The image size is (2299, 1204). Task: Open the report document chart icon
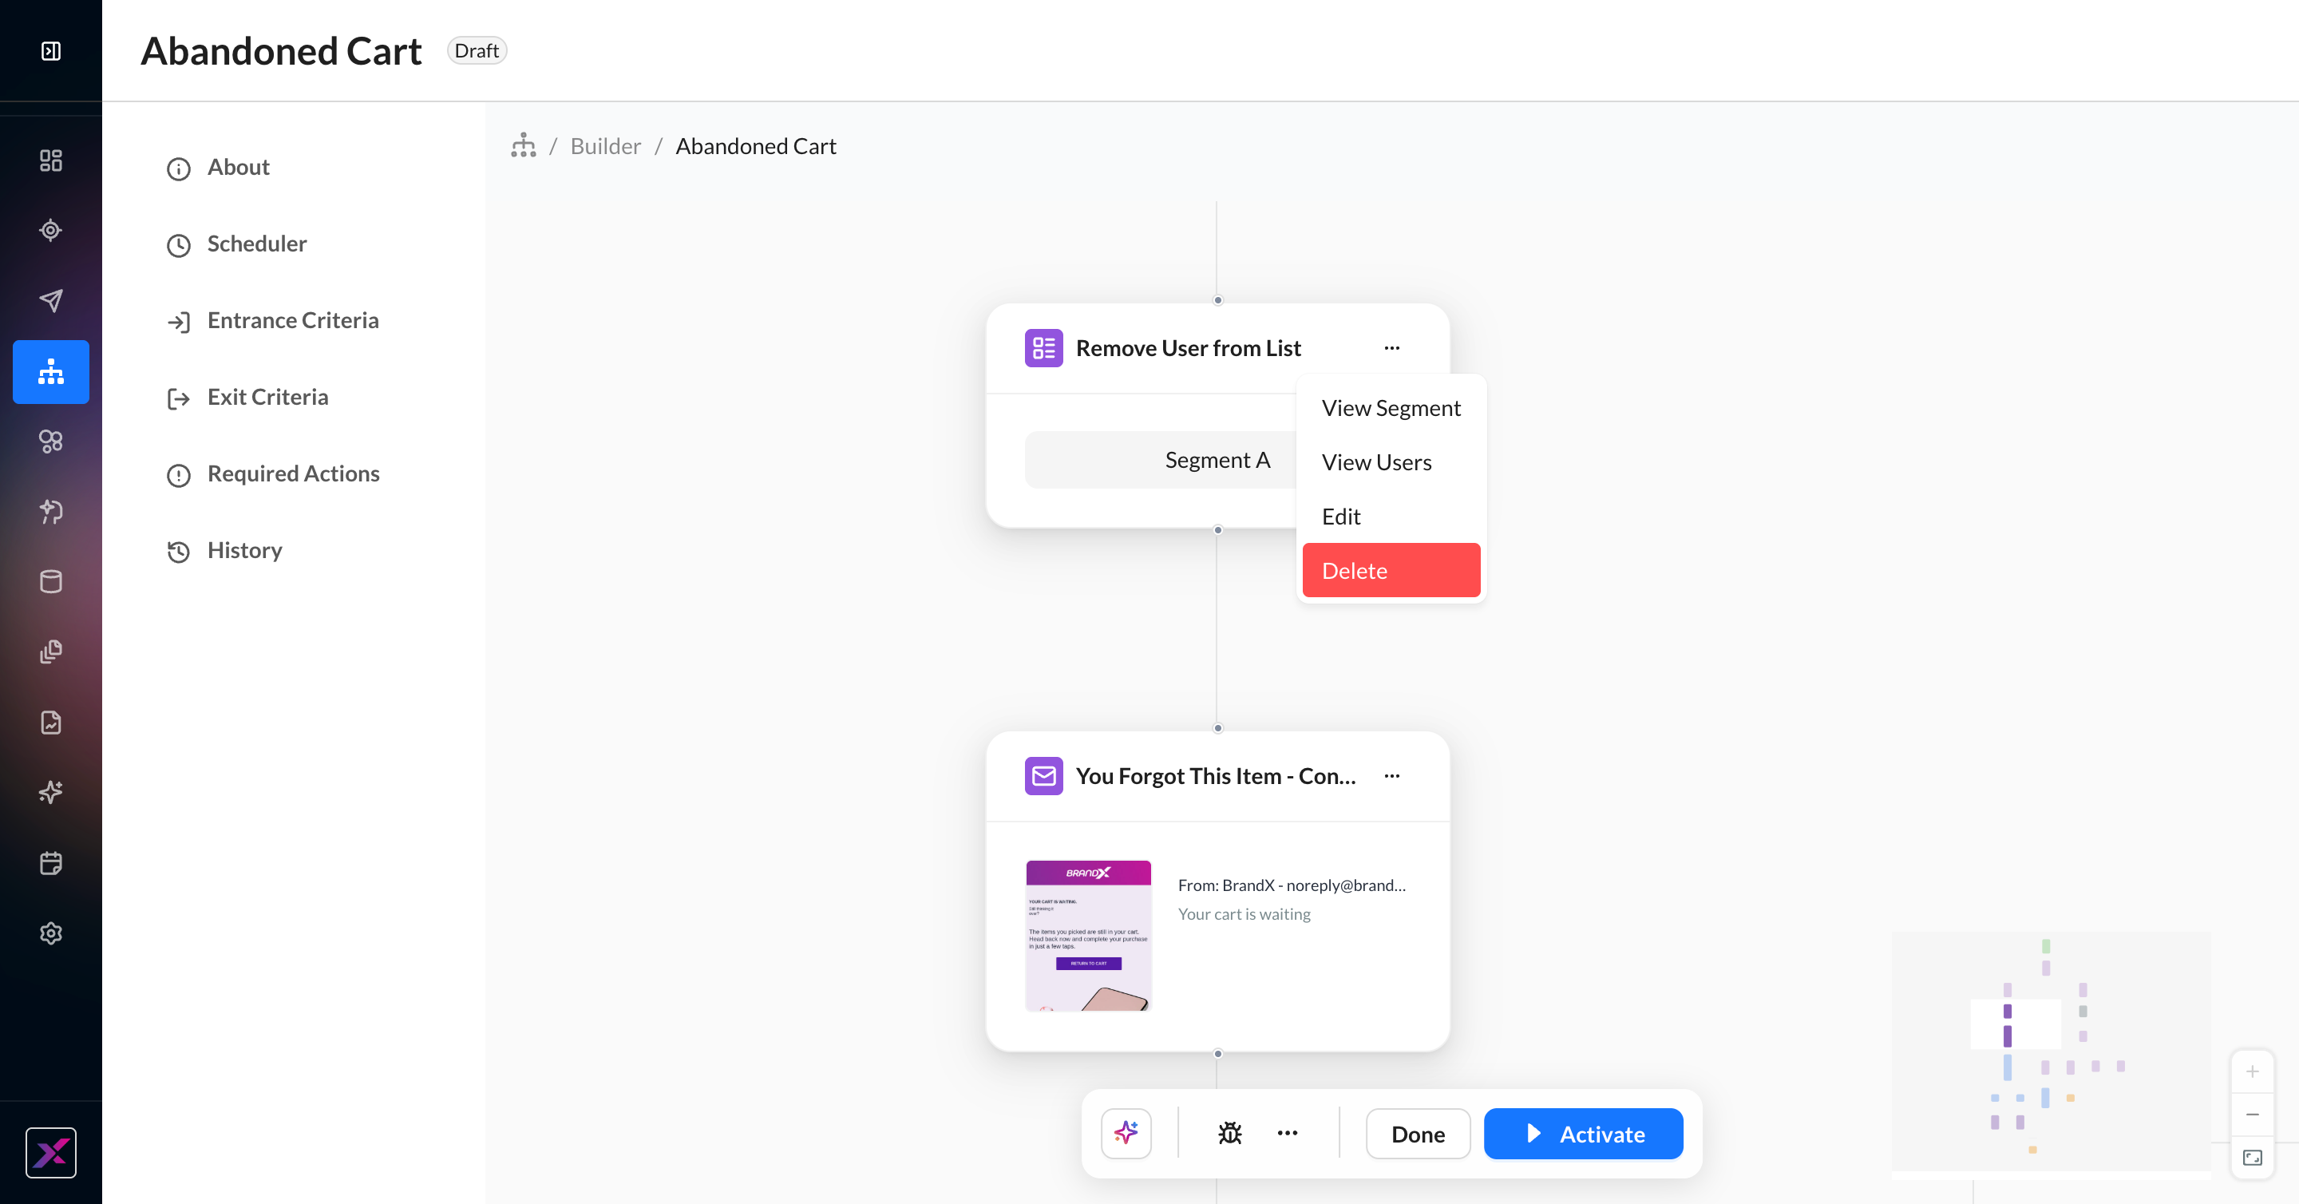[x=51, y=722]
